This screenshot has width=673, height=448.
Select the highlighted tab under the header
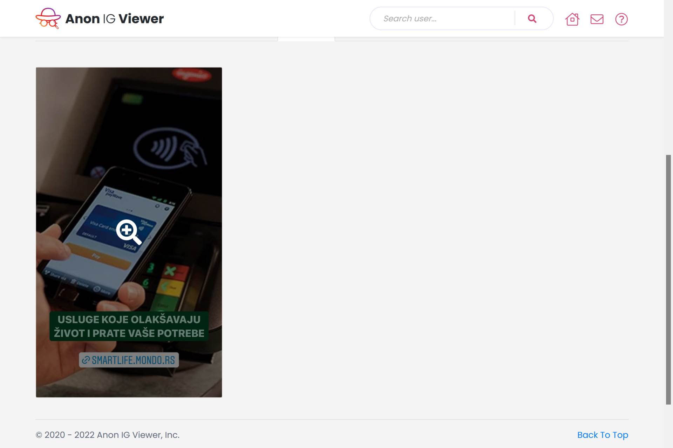tap(306, 39)
